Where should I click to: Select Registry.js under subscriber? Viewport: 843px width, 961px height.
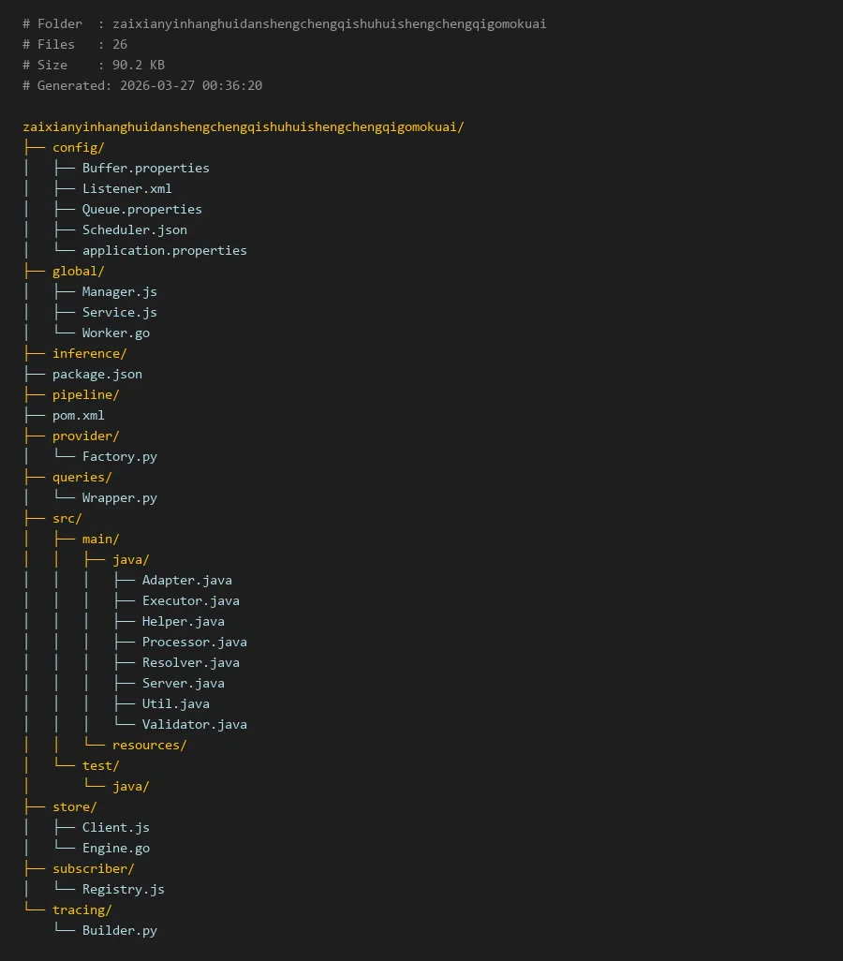coord(123,889)
